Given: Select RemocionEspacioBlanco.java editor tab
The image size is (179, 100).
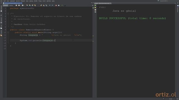Looking at the screenshot, I should (x=12, y=3).
